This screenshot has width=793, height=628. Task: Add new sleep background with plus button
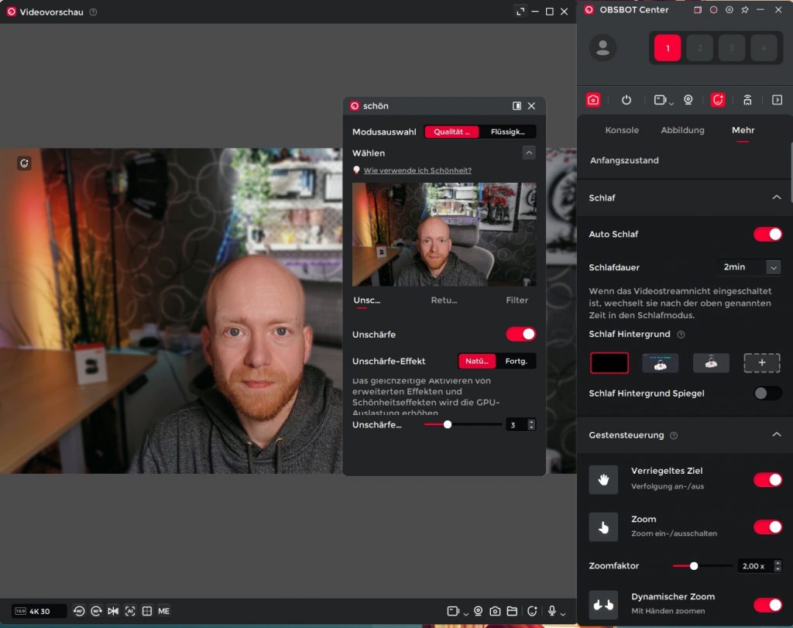coord(762,362)
